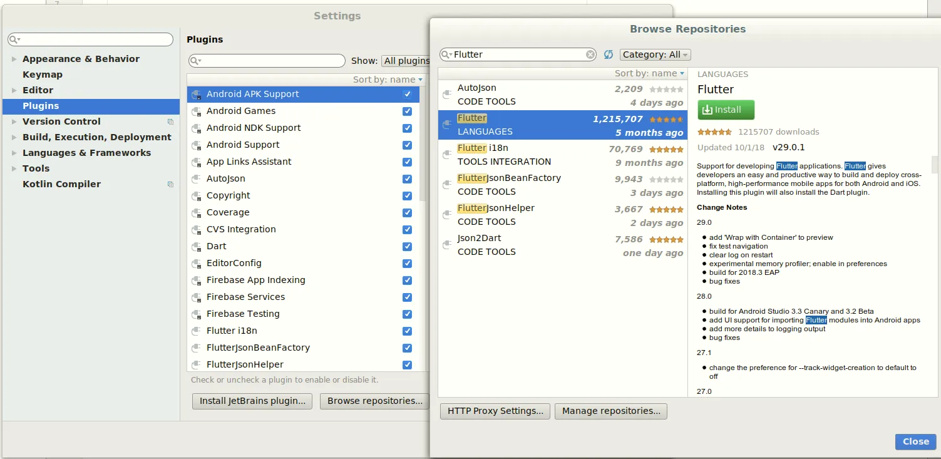941x459 pixels.
Task: Click the Settings plugin list vertical scrollbar
Action: pyautogui.click(x=423, y=144)
